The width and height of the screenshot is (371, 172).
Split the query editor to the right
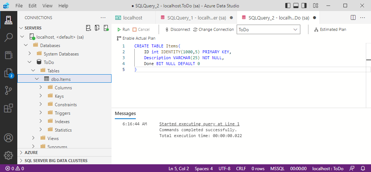click(x=353, y=18)
